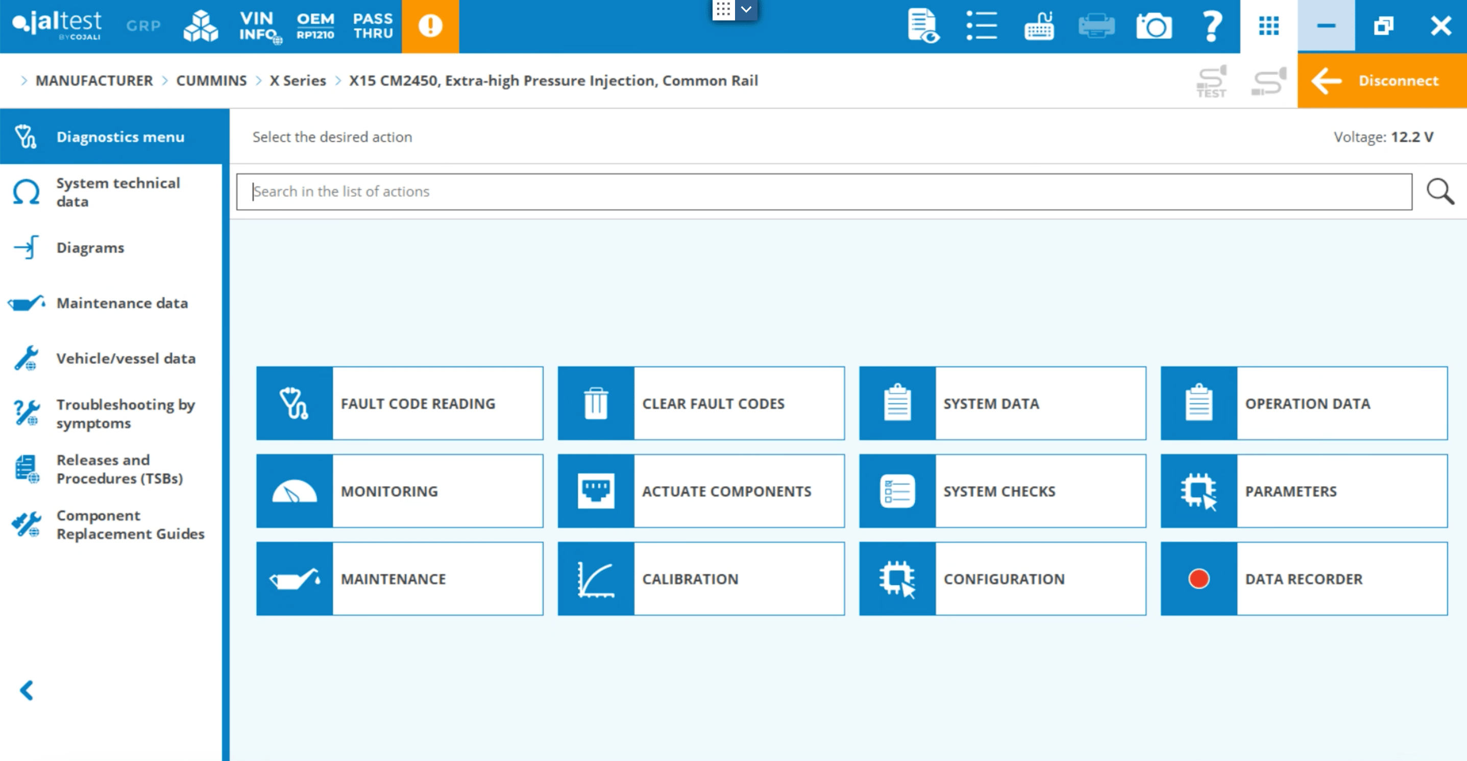Screen dimensions: 1467x761
Task: Collapse the left sidebar with chevron
Action: point(26,690)
